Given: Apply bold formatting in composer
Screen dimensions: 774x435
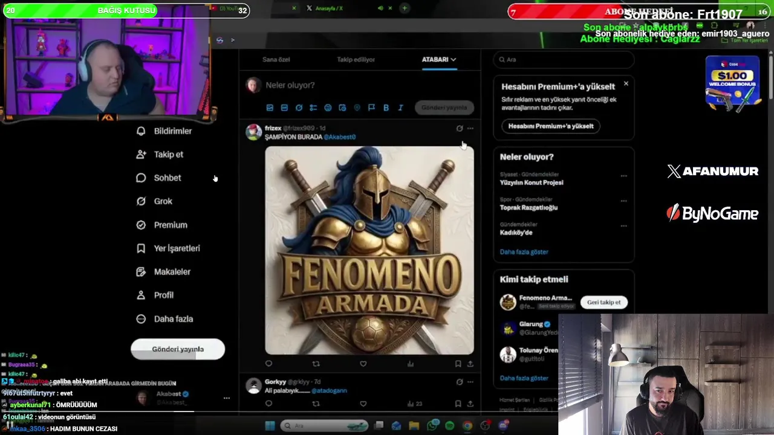Looking at the screenshot, I should point(386,108).
